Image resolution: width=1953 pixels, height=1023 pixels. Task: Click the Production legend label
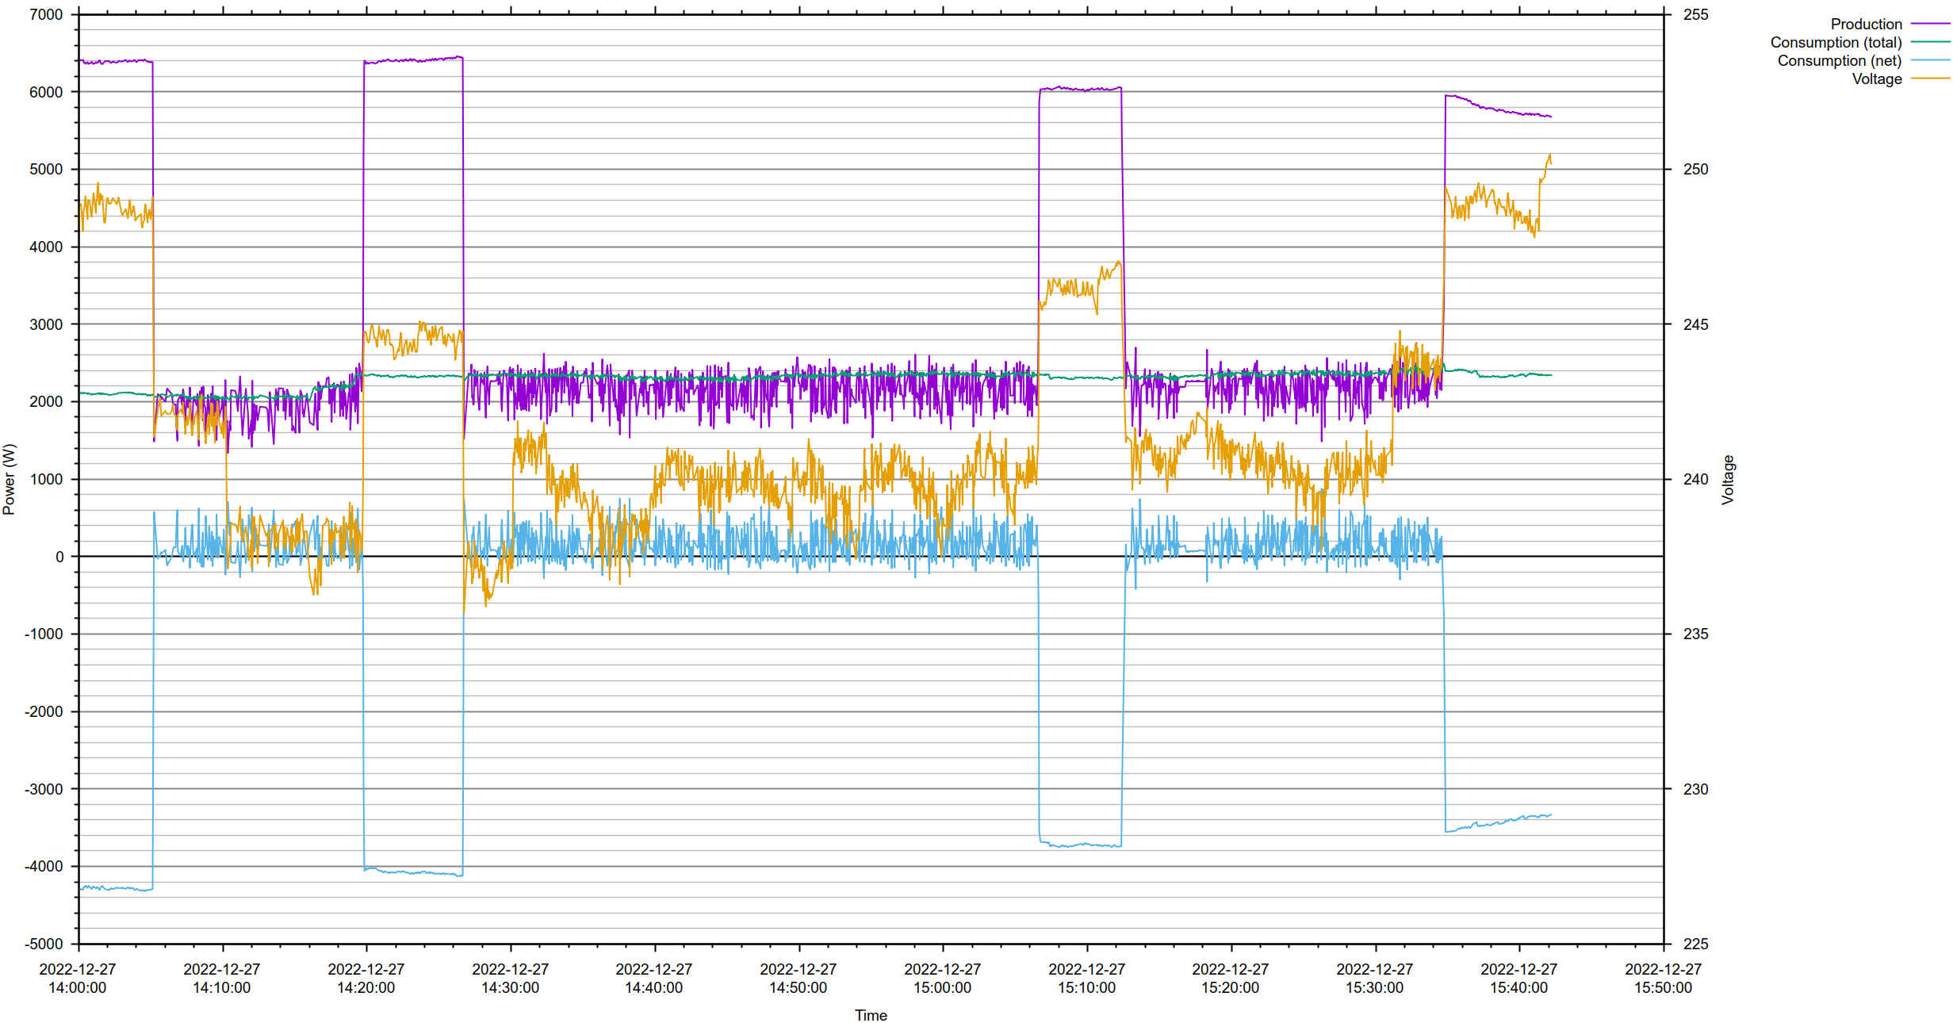pyautogui.click(x=1865, y=25)
